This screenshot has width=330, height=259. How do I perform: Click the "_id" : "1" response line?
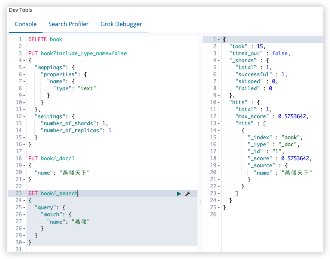[x=266, y=151]
